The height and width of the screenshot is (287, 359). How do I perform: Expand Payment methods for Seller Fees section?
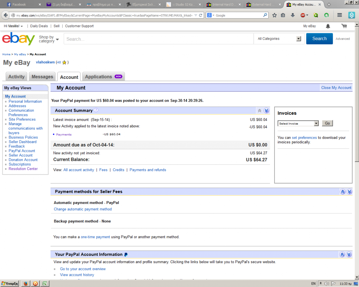pyautogui.click(x=349, y=192)
